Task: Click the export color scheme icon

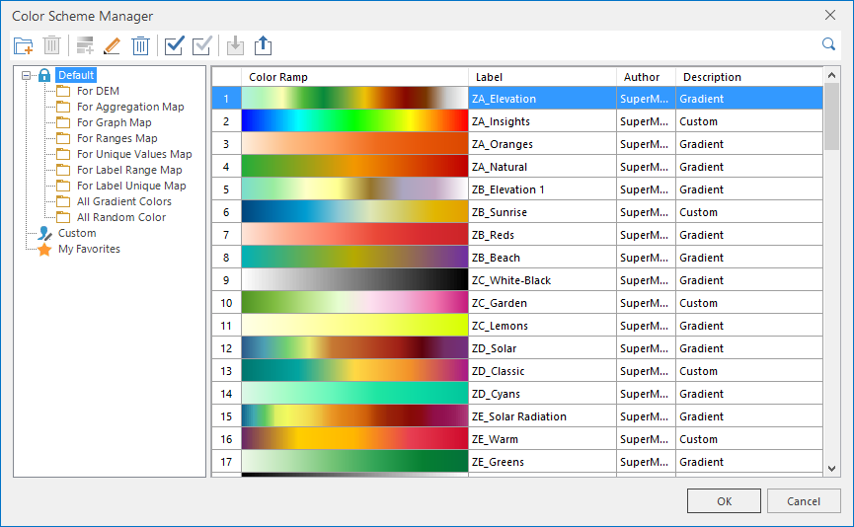Action: 263,45
